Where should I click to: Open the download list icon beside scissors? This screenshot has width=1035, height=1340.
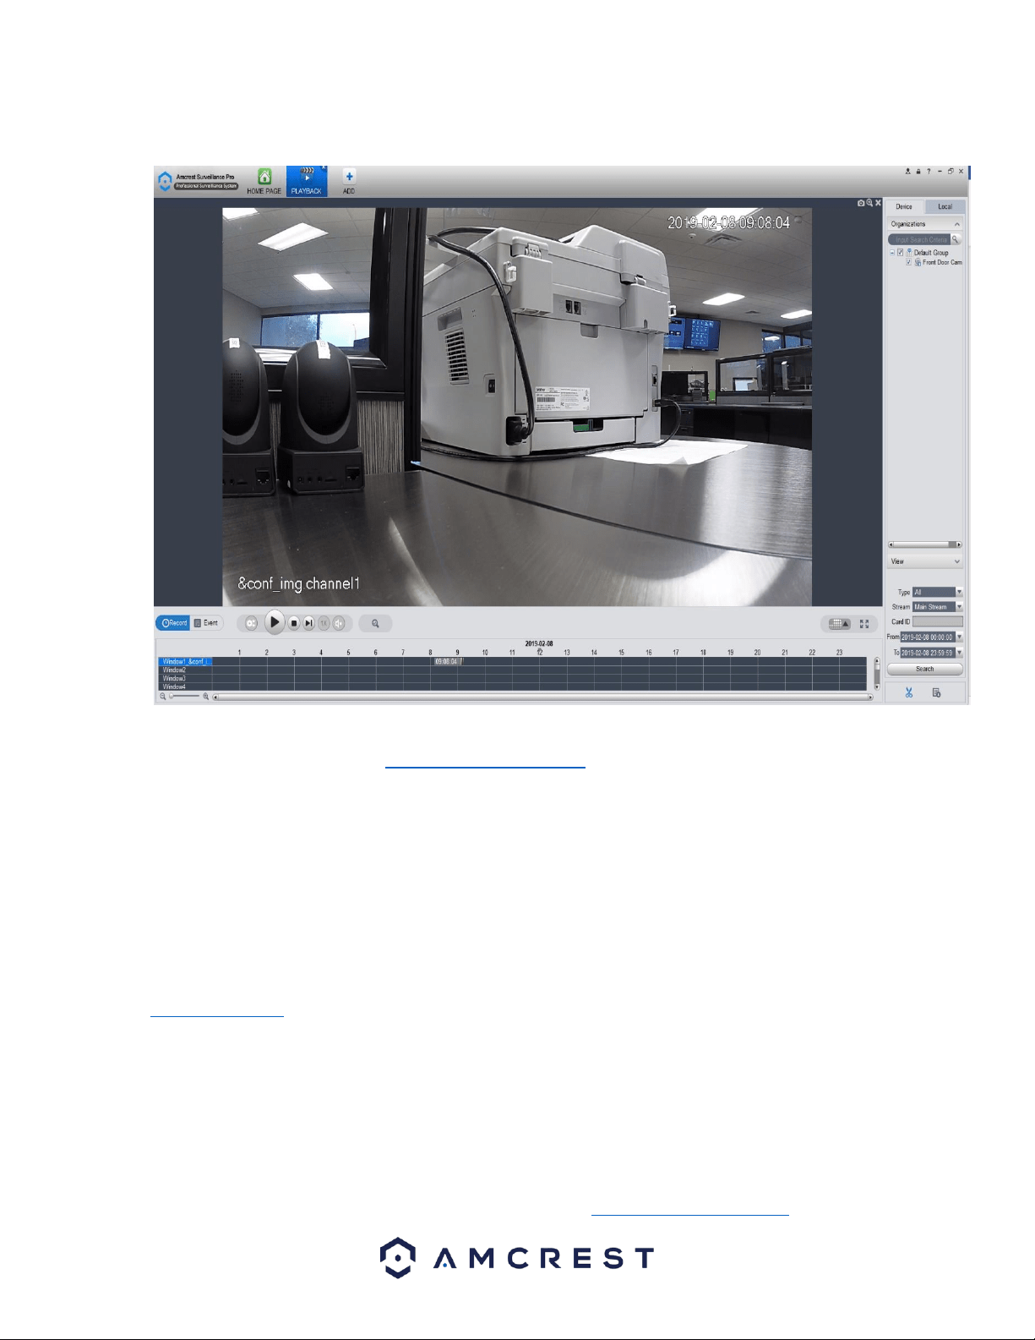pyautogui.click(x=936, y=692)
